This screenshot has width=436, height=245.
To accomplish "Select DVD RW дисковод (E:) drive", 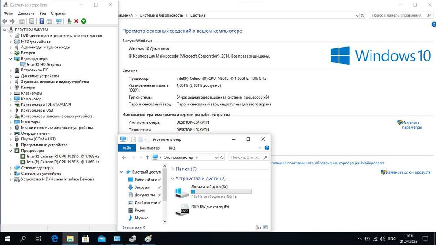I will point(202,210).
